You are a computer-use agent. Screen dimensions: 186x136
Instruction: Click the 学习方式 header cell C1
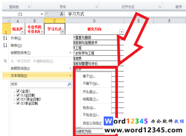[55, 29]
